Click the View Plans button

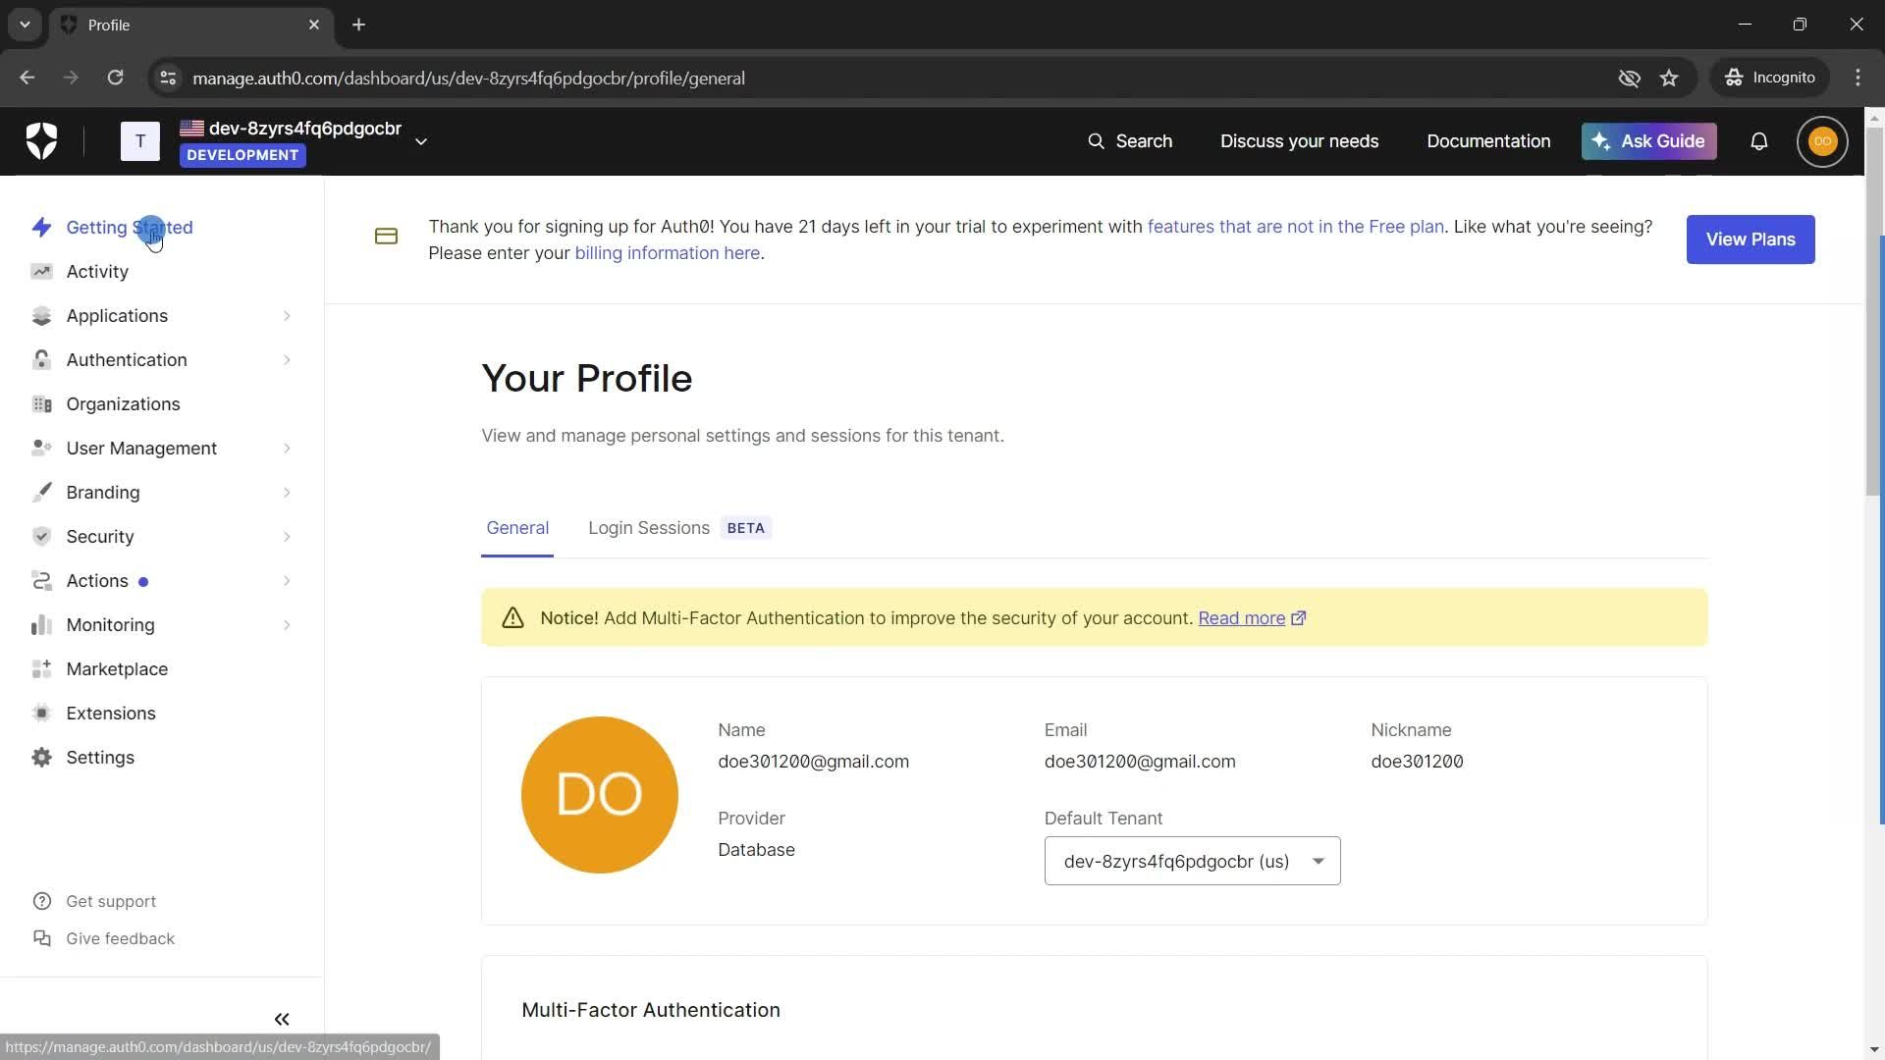[x=1750, y=239]
